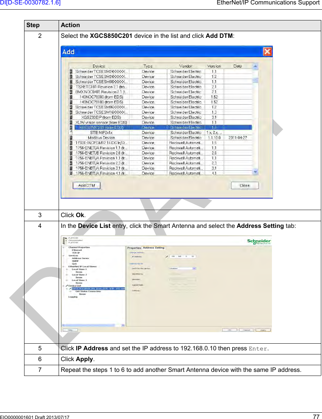Click Apply button
The image size is (322, 419).
coord(263,330)
